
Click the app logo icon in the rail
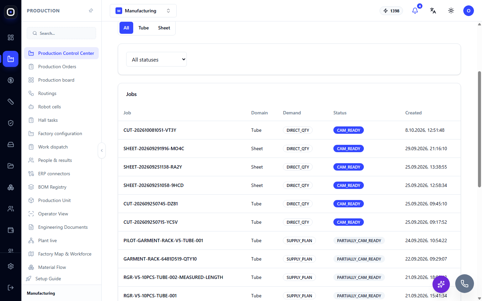(11, 12)
